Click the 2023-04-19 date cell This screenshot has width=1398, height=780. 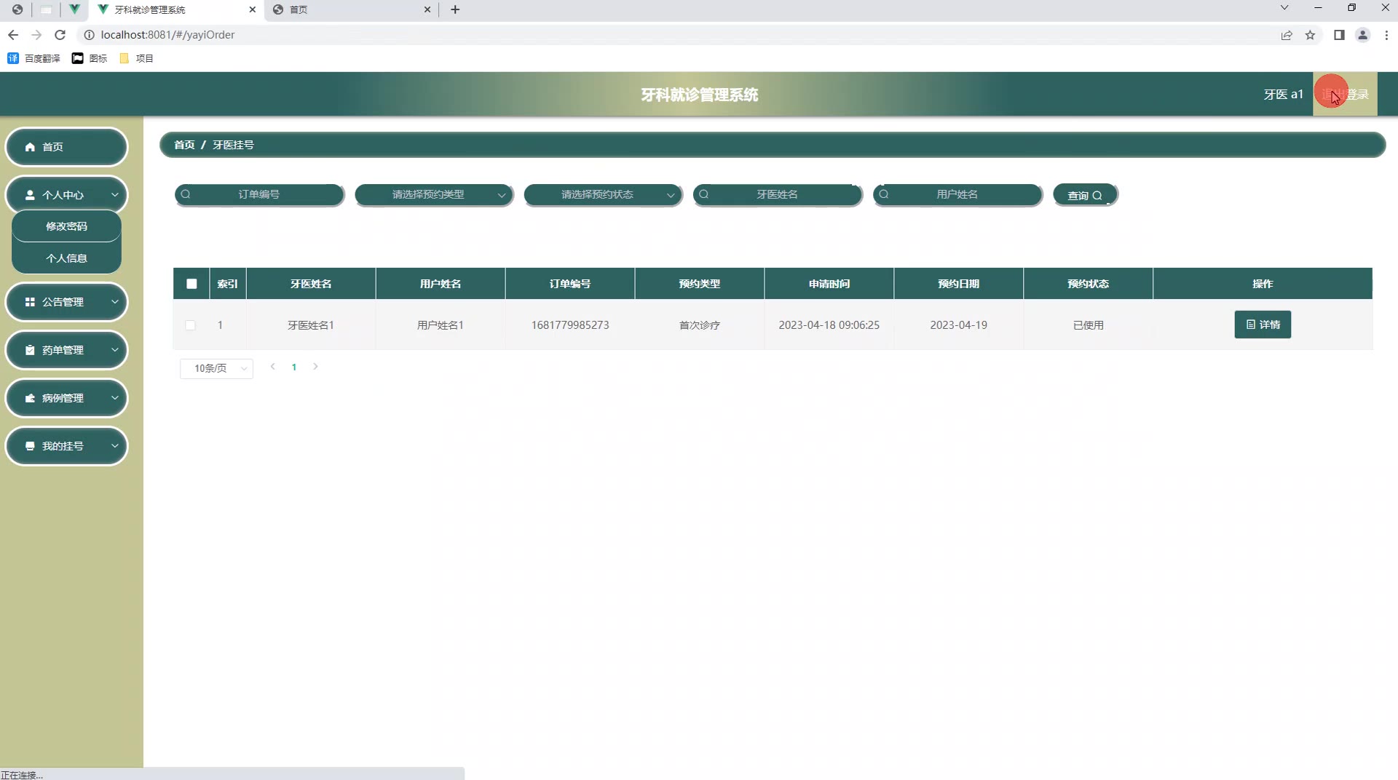959,325
